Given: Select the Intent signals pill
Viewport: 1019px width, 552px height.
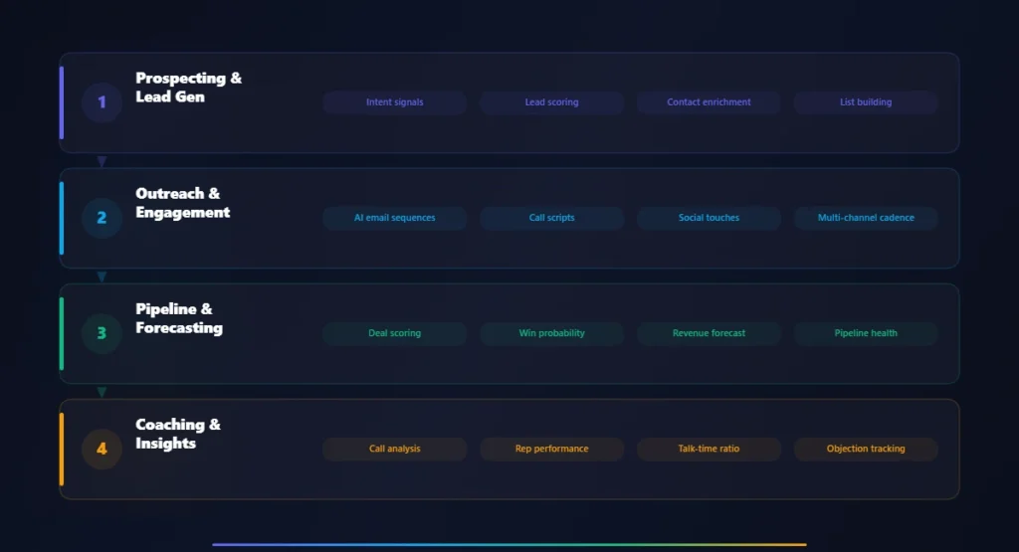Looking at the screenshot, I should (x=394, y=102).
